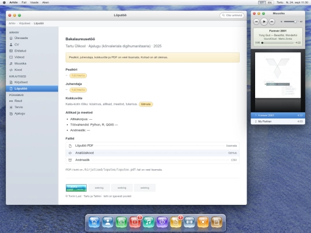Open the blue home icon in dock
The image size is (311, 233).
94,222
